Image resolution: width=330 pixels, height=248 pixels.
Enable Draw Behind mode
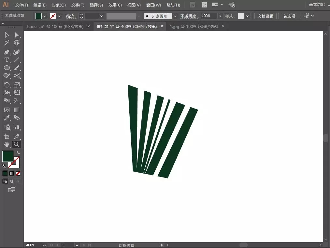click(12, 181)
